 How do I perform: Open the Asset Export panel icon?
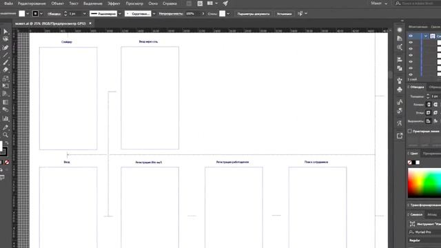(400, 136)
